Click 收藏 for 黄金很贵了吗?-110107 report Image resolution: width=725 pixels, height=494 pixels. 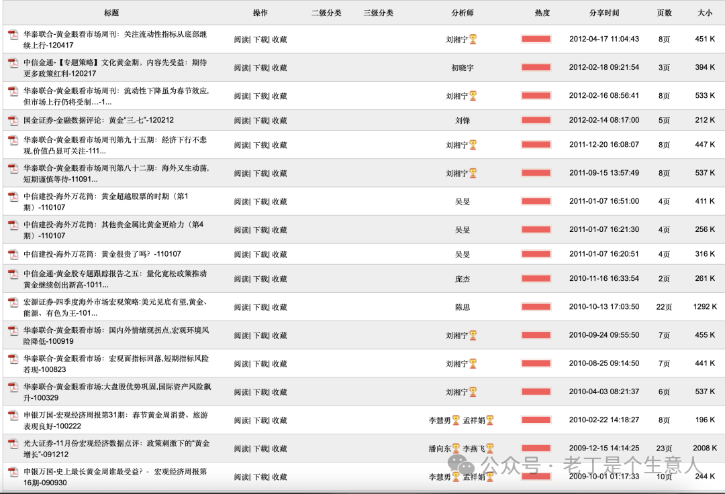[x=280, y=255]
